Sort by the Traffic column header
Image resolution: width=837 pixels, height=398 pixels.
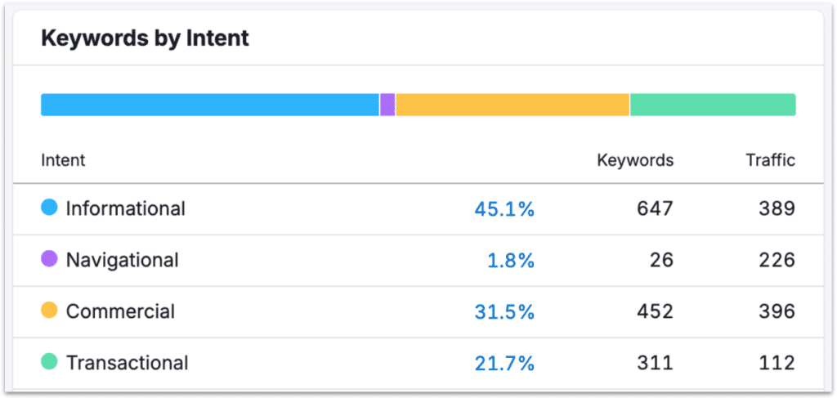770,160
